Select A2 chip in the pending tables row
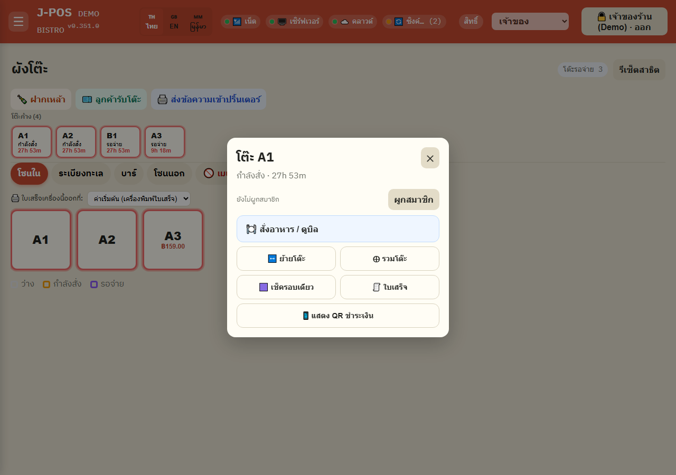The width and height of the screenshot is (676, 475). [76, 142]
